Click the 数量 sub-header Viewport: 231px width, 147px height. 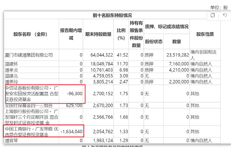point(176,41)
